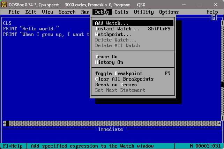Click the horizontal scrollbar thumb box
This screenshot has width=224, height=149.
(x=7, y=124)
